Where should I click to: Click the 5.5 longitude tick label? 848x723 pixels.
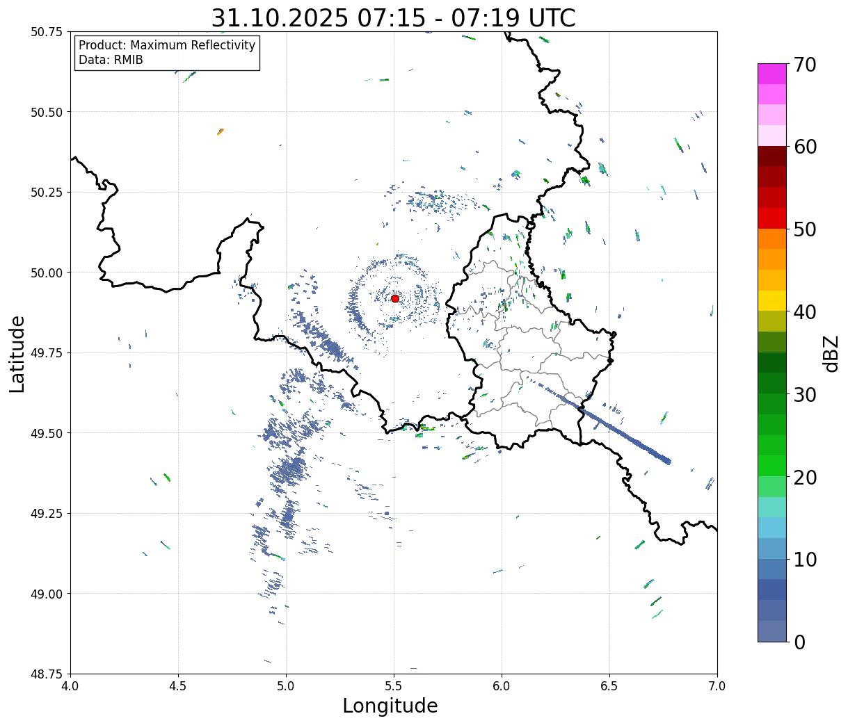click(394, 686)
